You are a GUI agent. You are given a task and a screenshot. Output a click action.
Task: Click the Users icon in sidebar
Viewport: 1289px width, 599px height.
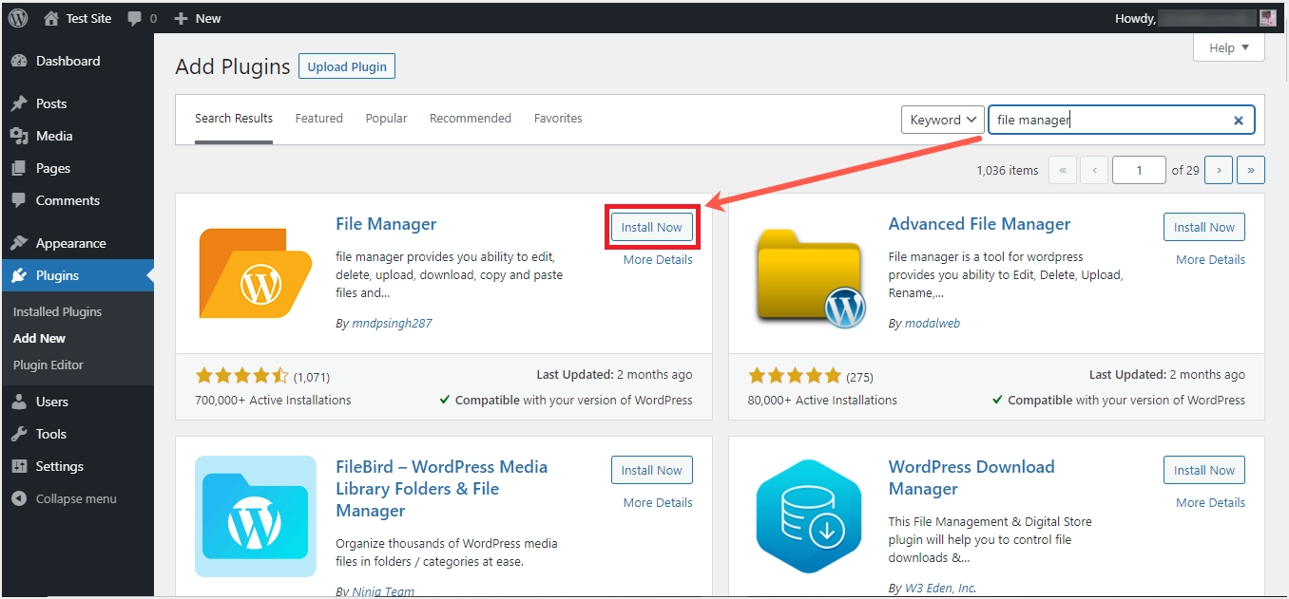point(19,402)
